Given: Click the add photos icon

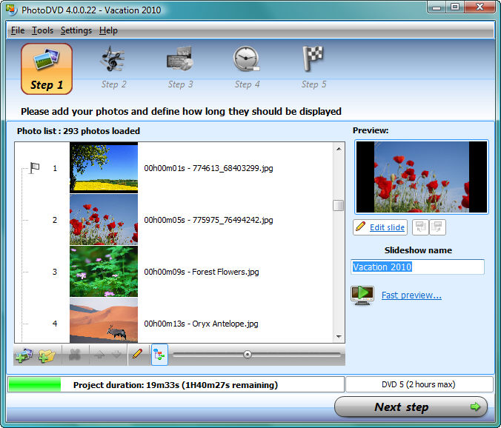Looking at the screenshot, I should pos(24,355).
